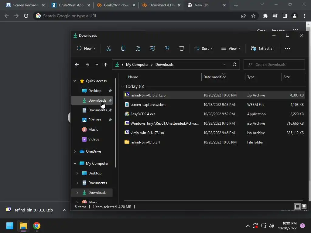
Task: Click Extract all button
Action: (x=263, y=48)
